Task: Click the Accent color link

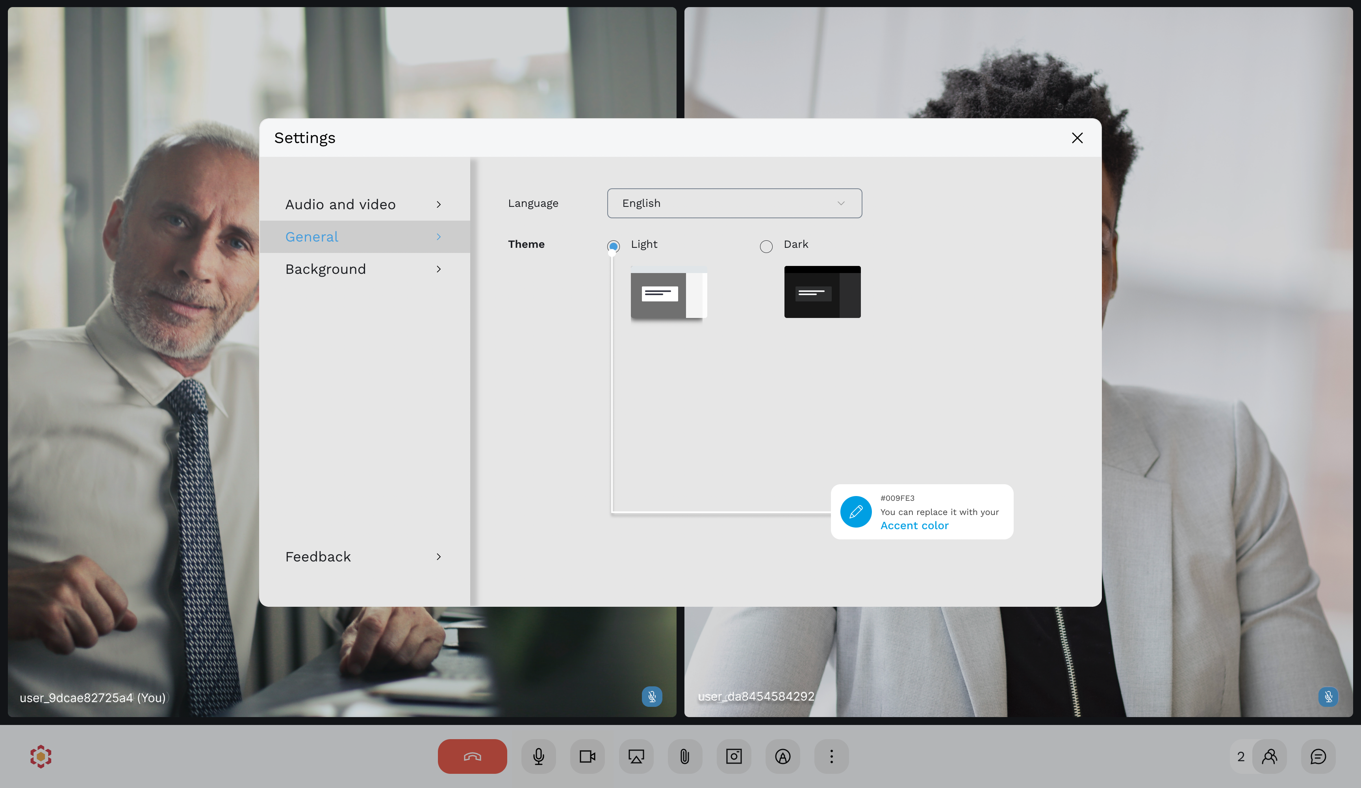Action: 914,525
